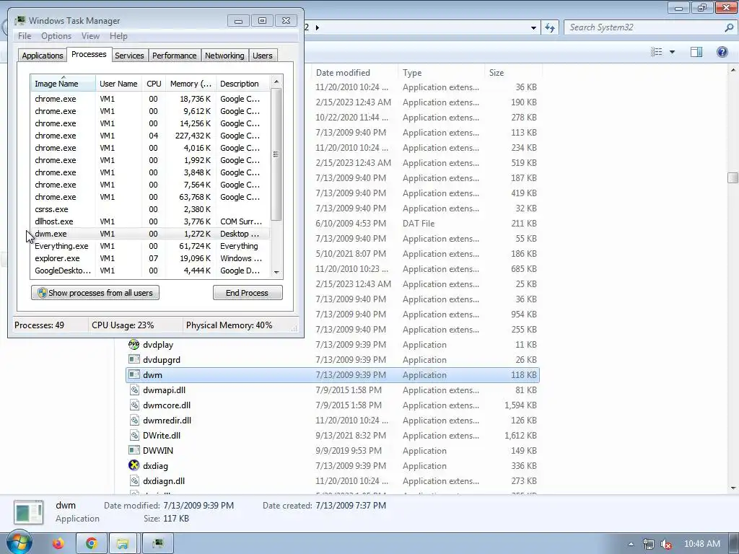Select the DWWIN application icon

[134, 450]
